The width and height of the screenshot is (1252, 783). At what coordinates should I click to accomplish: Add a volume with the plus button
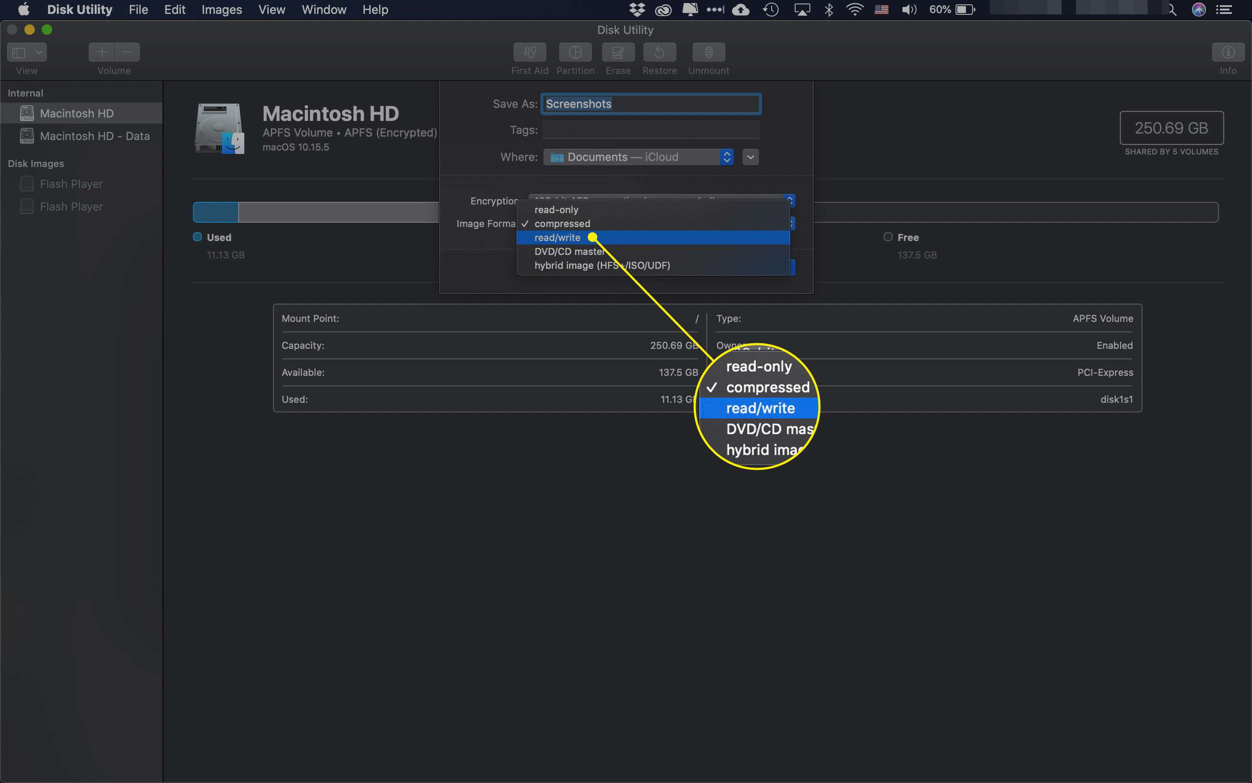pyautogui.click(x=101, y=52)
